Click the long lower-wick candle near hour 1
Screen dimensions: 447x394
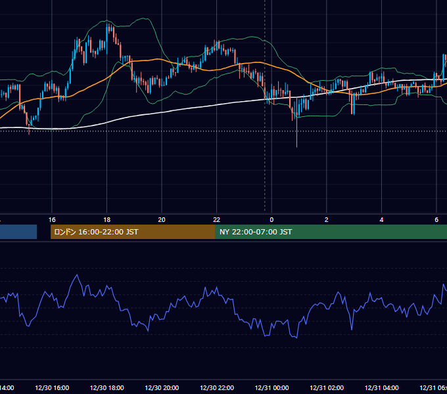point(296,122)
